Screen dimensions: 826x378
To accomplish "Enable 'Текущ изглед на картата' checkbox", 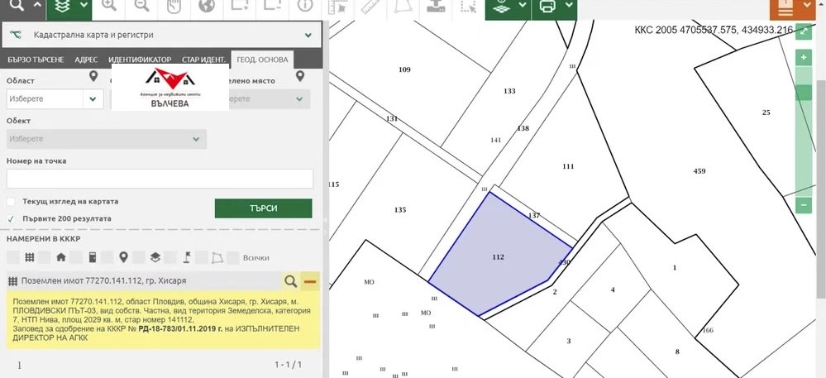I will tap(11, 202).
